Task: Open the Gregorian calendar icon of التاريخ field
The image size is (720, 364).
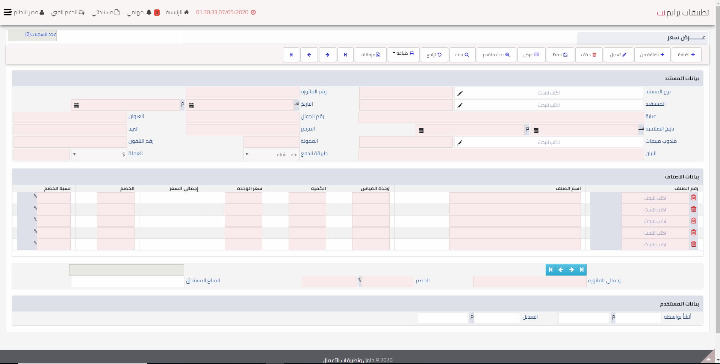Action: tap(76, 105)
